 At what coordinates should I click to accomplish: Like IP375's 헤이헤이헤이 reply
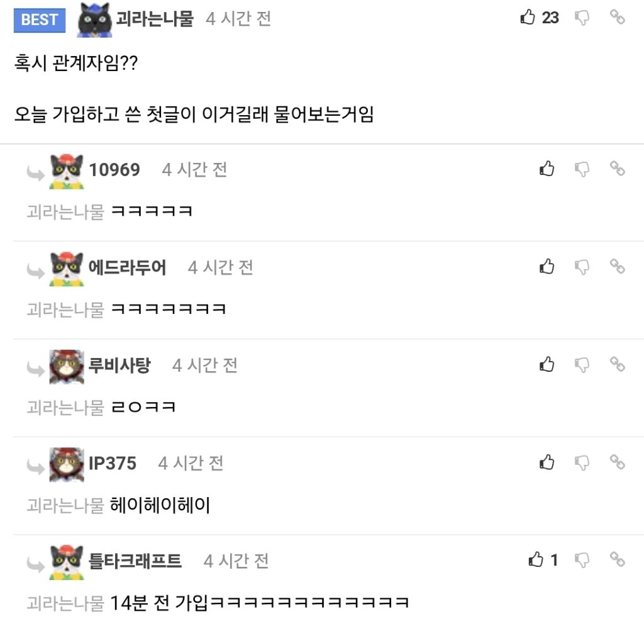coord(547,462)
